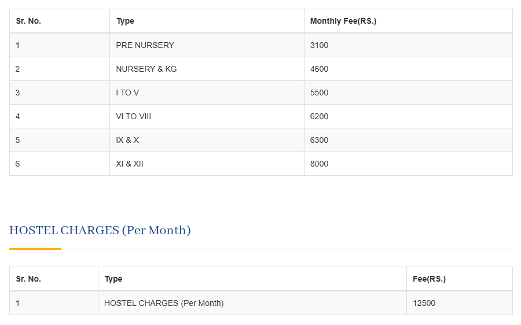The image size is (521, 325).
Task: Click serial number 4 in the VI TO VIII row
Action: 17,116
